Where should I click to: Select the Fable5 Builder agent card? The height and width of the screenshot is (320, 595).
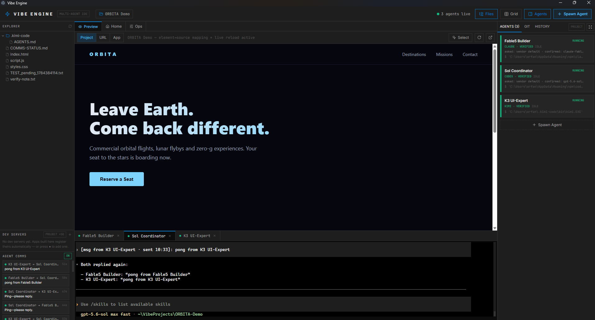547,49
